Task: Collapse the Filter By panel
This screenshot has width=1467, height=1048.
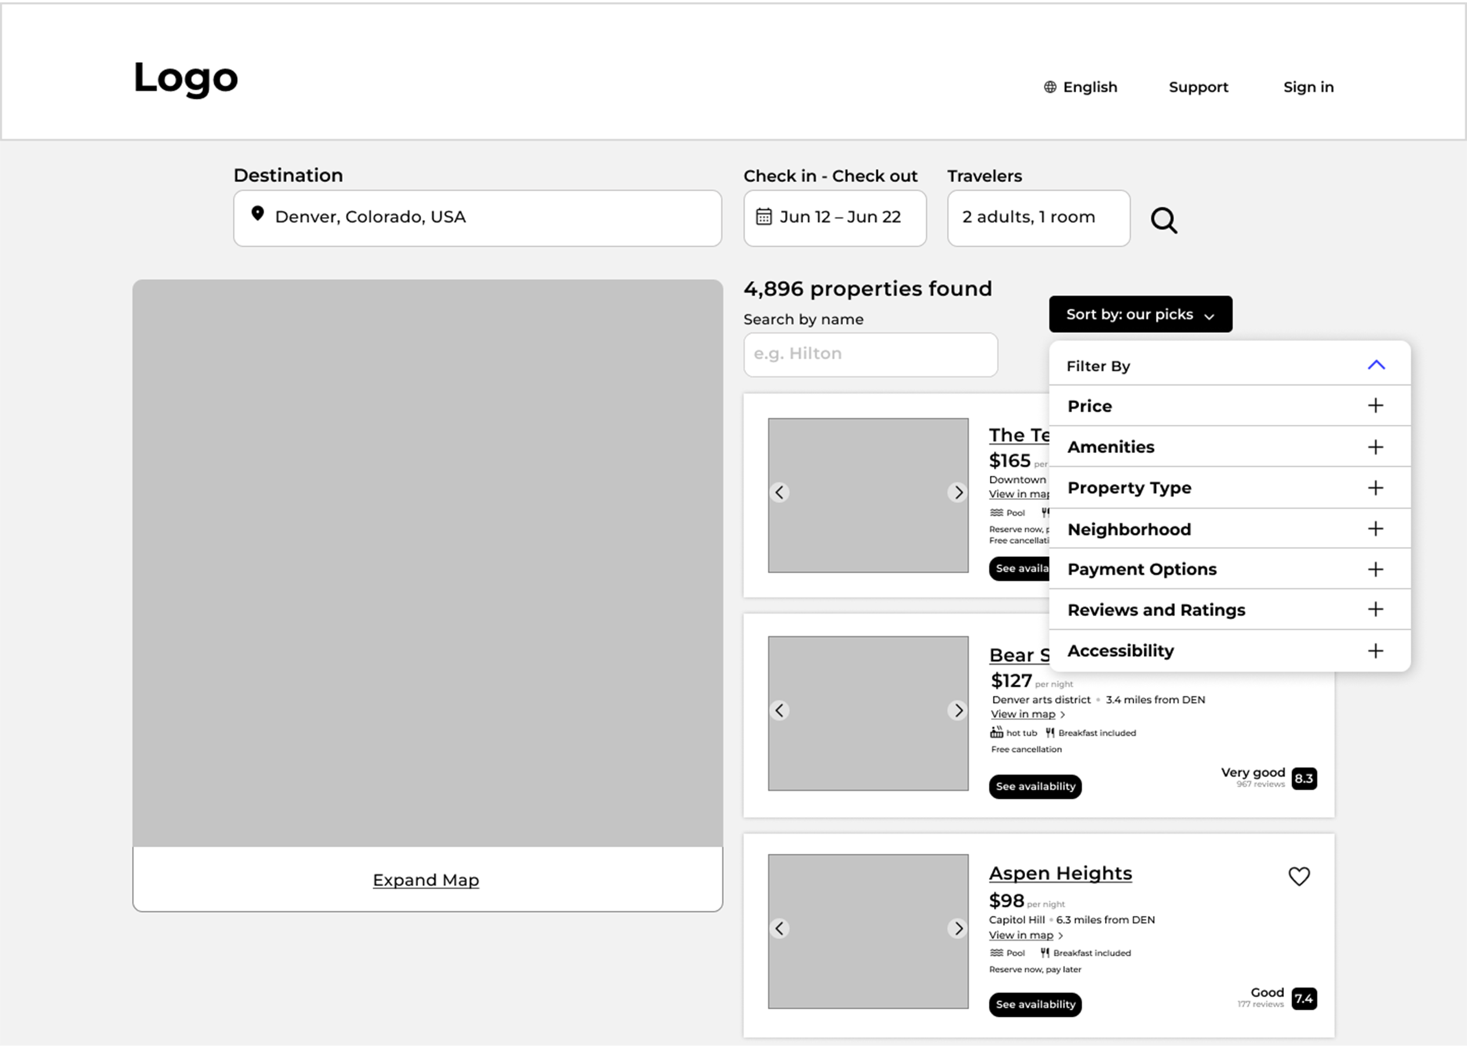Action: [1375, 365]
